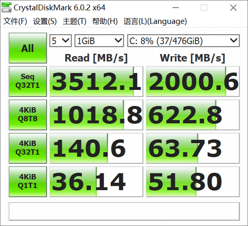Start the 4KiB Q32T1 test
Screen dimensions: 248x226
28,148
